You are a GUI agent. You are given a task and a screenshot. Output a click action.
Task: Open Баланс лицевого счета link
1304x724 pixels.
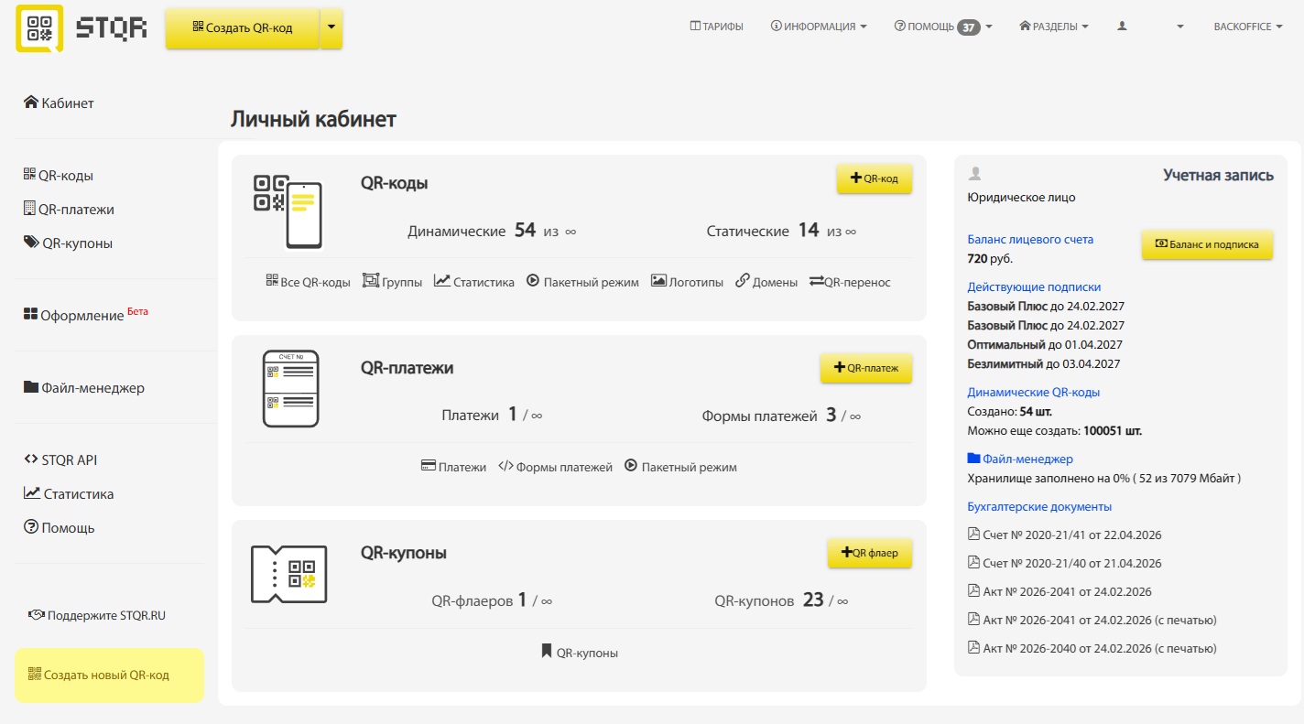point(1030,240)
